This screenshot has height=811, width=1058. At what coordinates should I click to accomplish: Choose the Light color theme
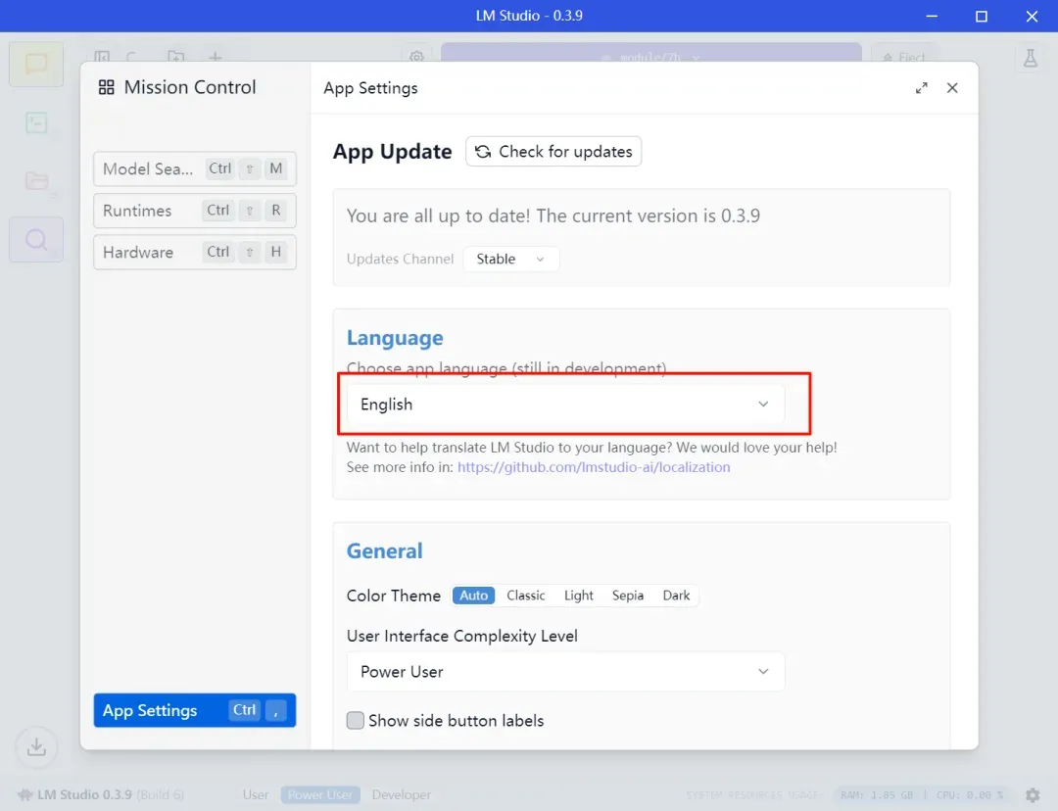(x=578, y=596)
